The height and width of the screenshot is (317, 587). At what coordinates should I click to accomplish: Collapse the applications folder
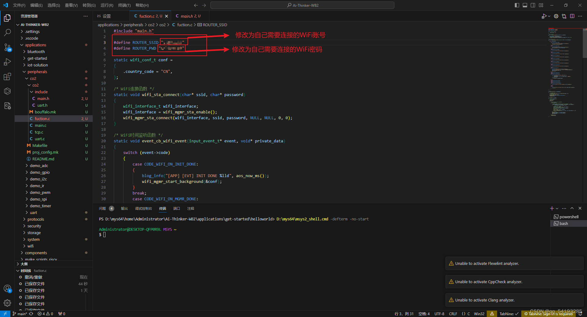(35, 45)
